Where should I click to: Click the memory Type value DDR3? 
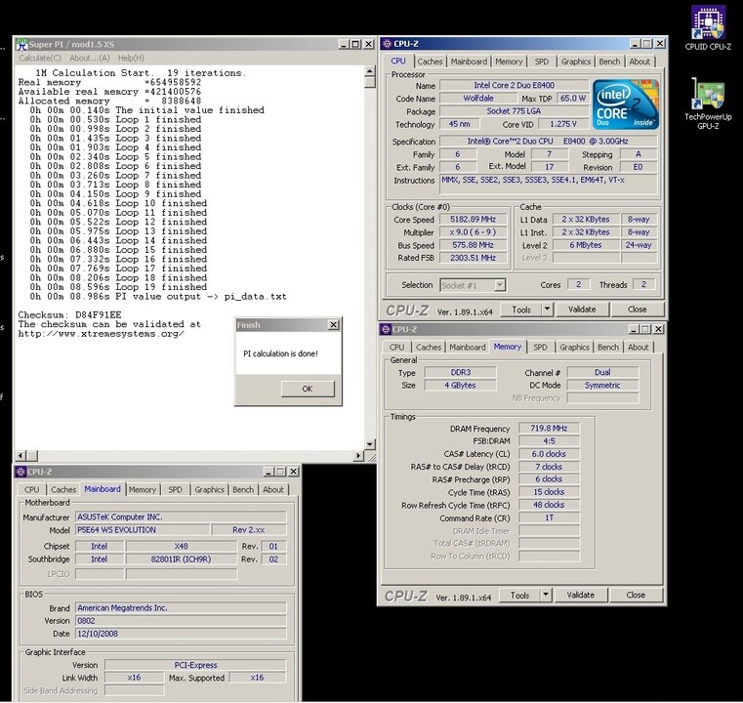[x=461, y=372]
